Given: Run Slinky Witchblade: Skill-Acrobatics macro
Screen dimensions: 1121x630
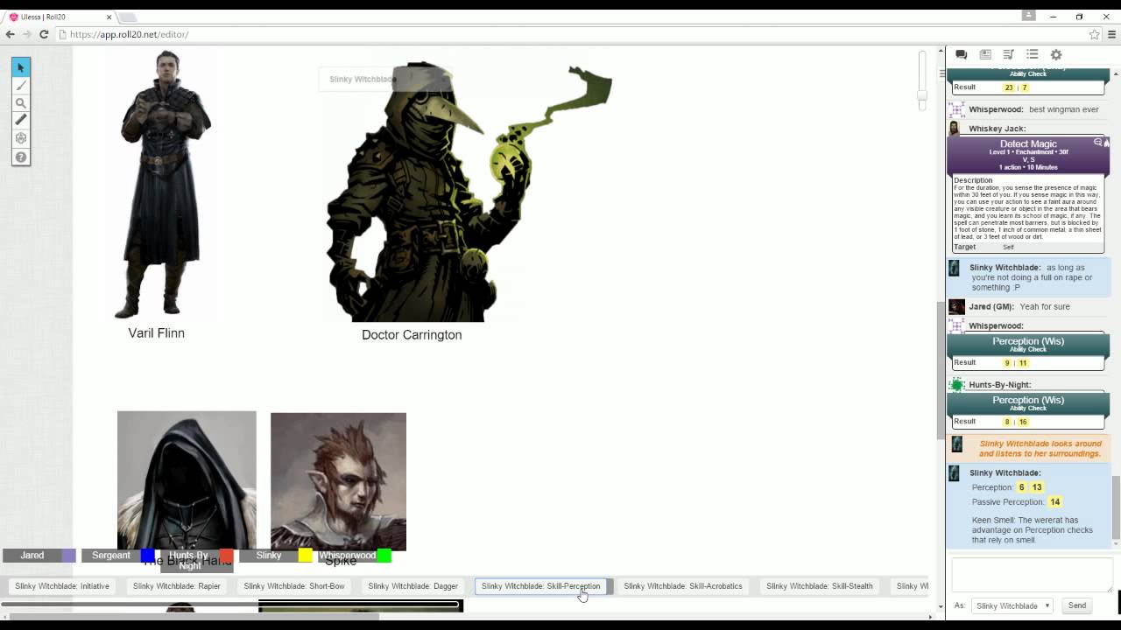Looking at the screenshot, I should tap(683, 586).
